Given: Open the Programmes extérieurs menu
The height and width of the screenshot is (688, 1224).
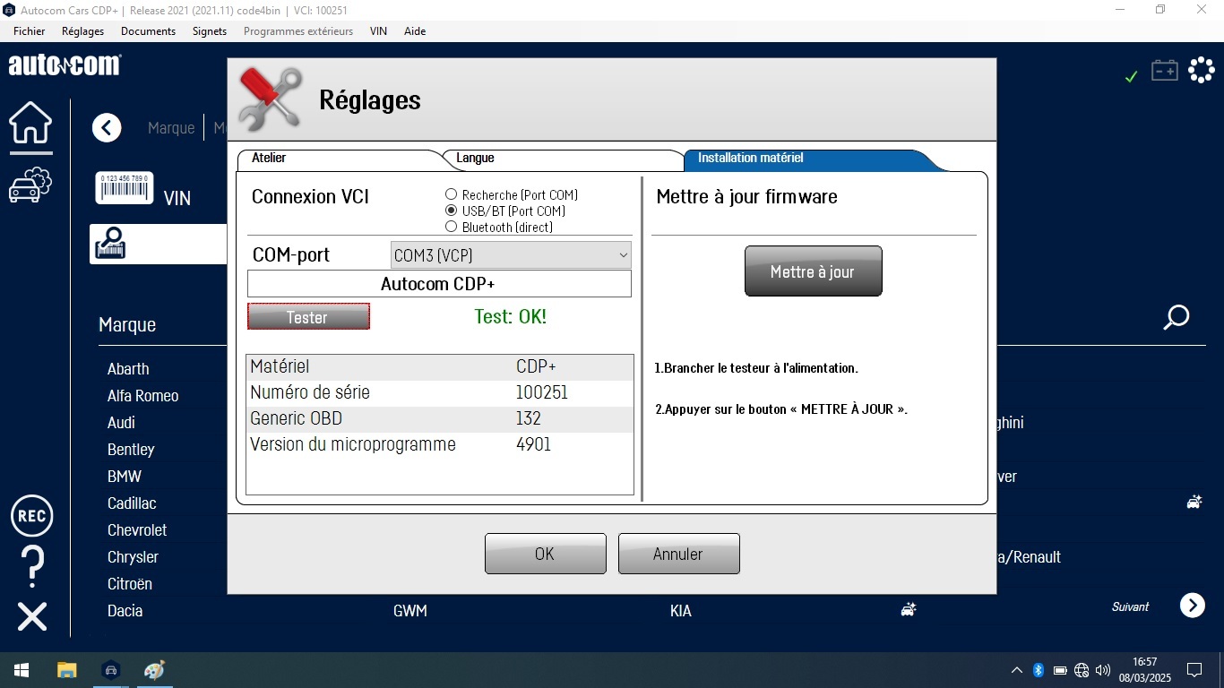Looking at the screenshot, I should (298, 31).
